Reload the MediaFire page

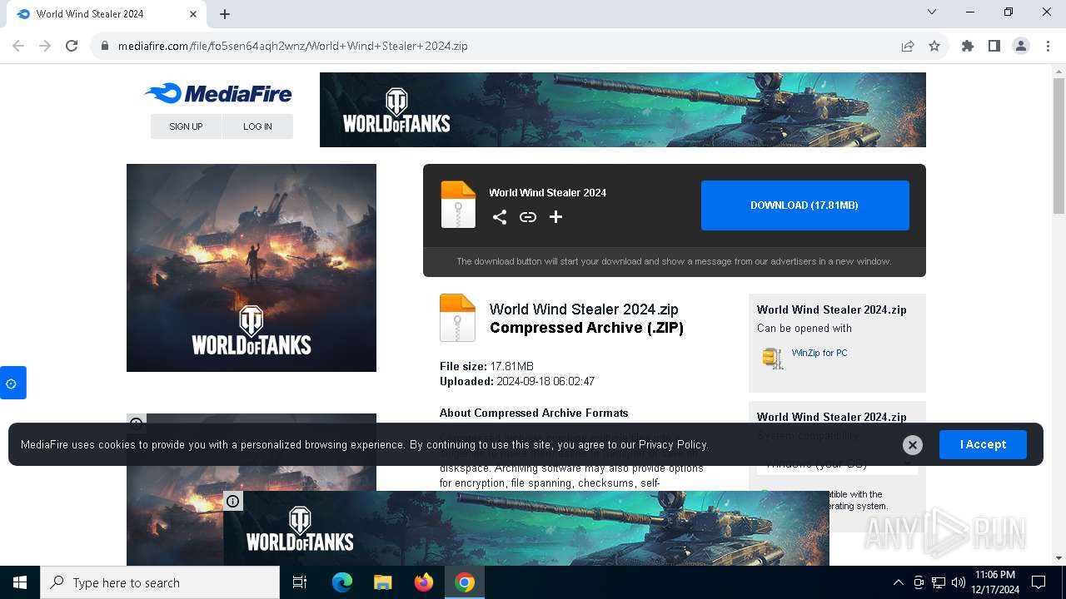click(72, 46)
